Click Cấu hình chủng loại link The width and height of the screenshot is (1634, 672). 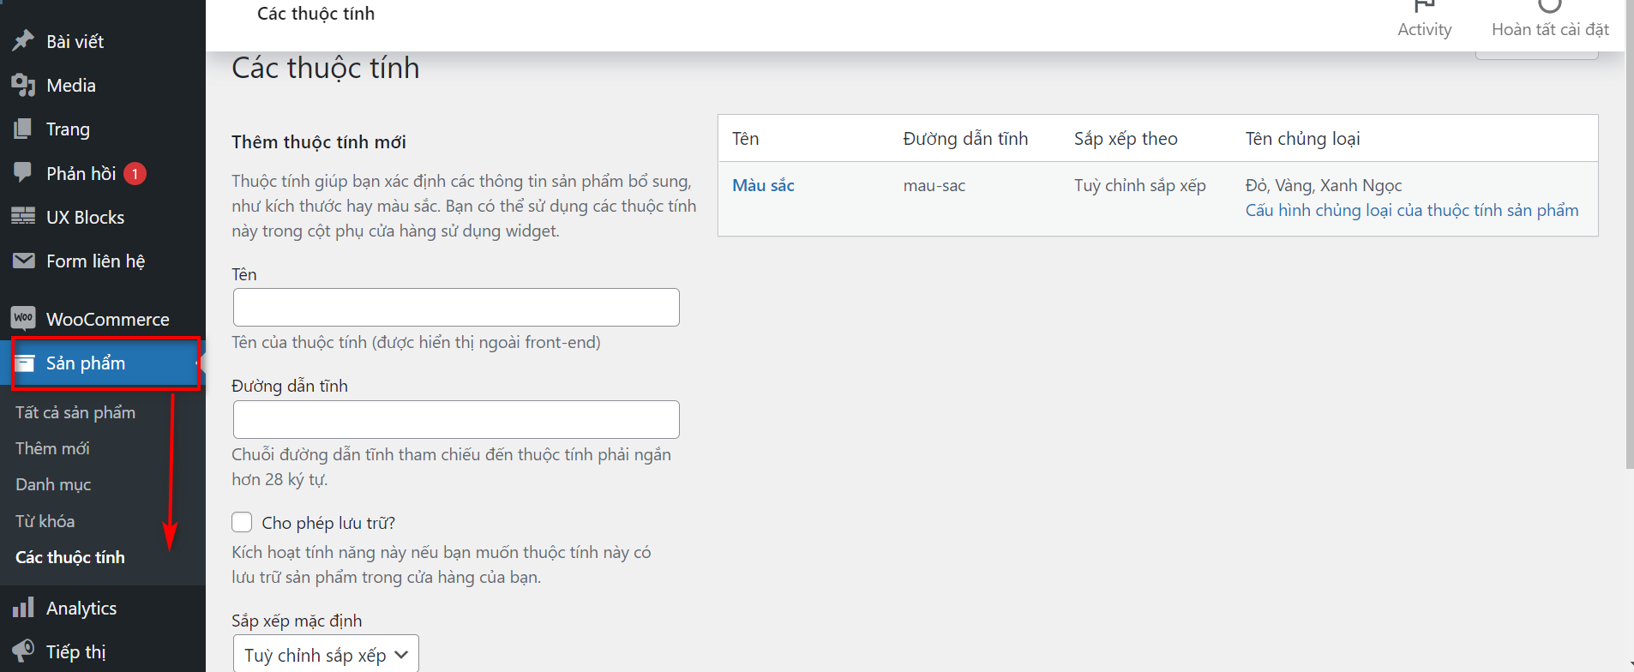pyautogui.click(x=1411, y=210)
